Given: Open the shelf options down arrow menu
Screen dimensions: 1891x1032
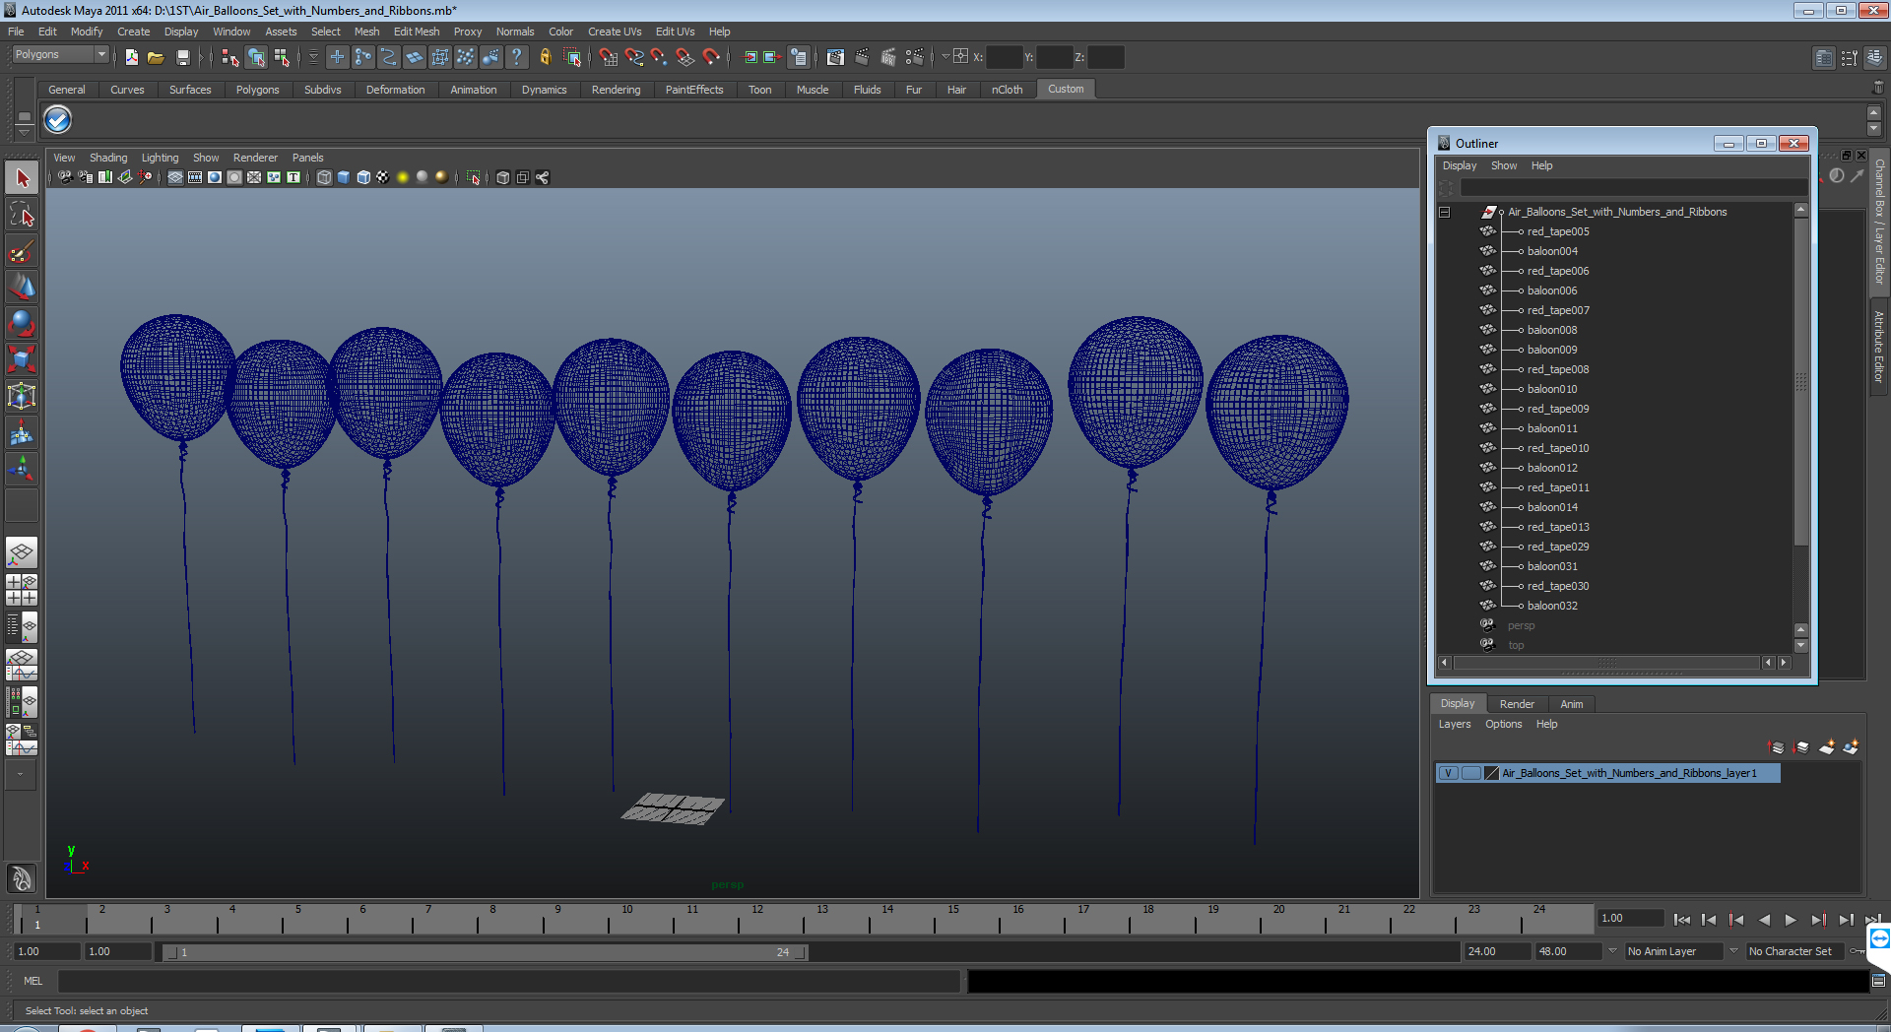Looking at the screenshot, I should (25, 133).
